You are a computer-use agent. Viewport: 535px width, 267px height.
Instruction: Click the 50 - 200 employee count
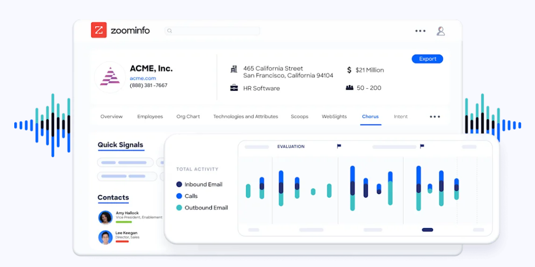click(369, 88)
